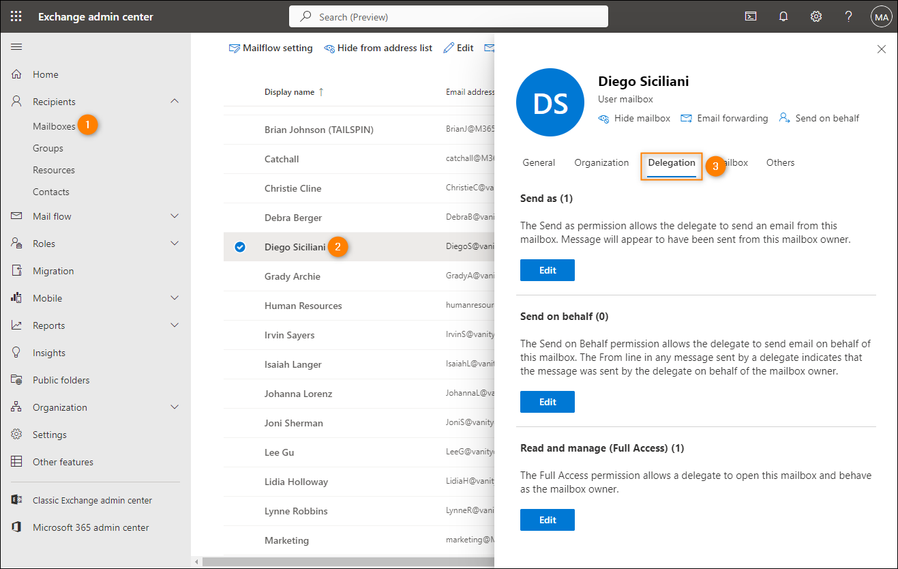This screenshot has width=898, height=569.
Task: Click the Microsoft 365 admin center icon
Action: pos(17,527)
